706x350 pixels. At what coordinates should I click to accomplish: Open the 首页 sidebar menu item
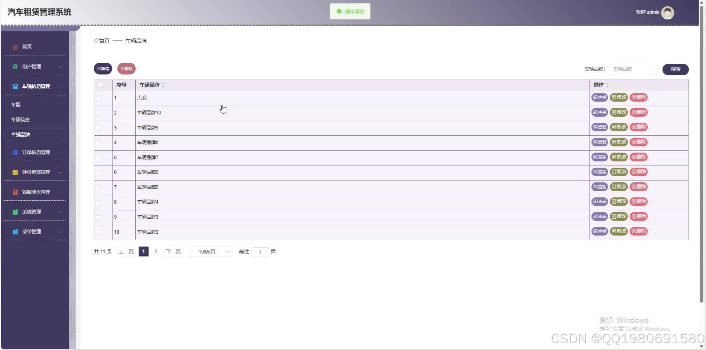coord(35,47)
